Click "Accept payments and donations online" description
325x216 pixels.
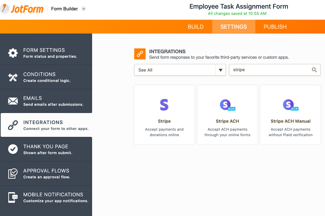click(164, 132)
